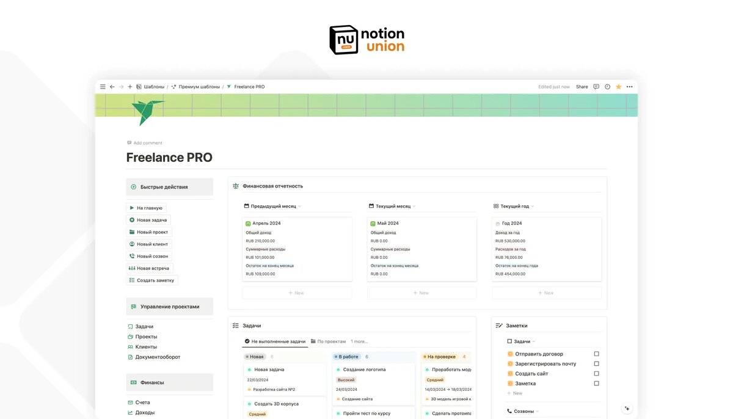The height and width of the screenshot is (419, 733).
Task: Select the Не выполненные задачи tab
Action: tap(275, 341)
